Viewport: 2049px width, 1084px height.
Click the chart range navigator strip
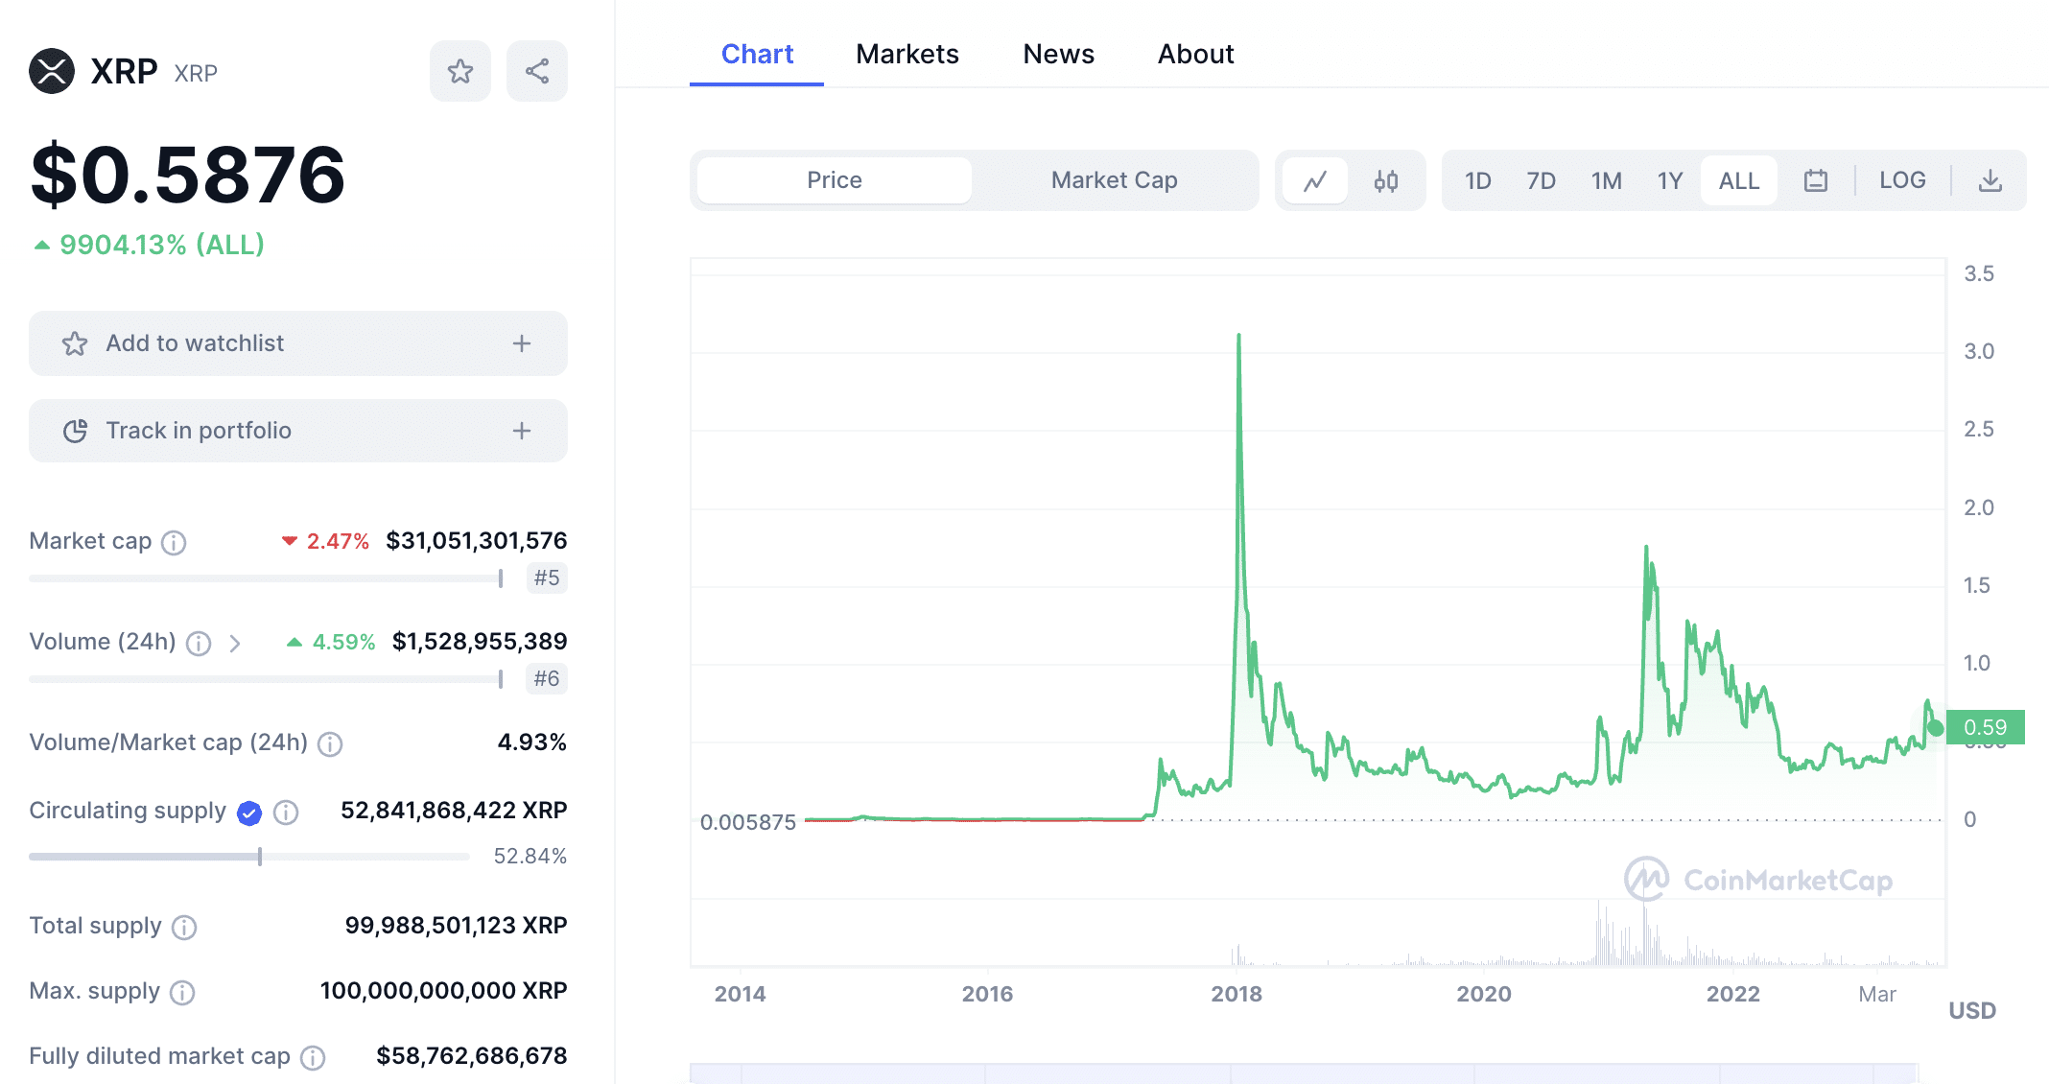point(1303,1073)
